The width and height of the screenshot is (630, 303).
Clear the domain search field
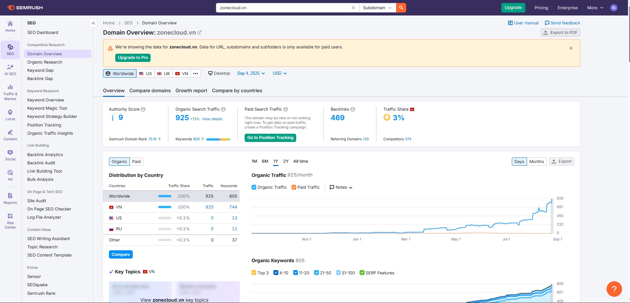click(353, 8)
